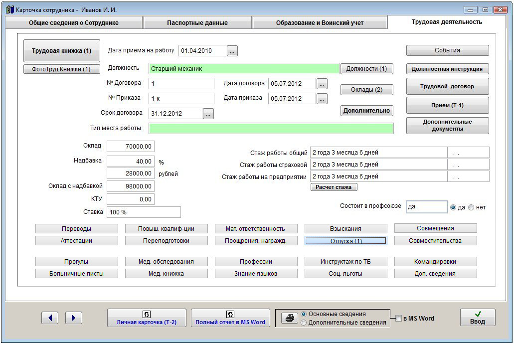Open Полный отчет в MS Word
Viewport: 514px width, 344px height.
pyautogui.click(x=230, y=318)
